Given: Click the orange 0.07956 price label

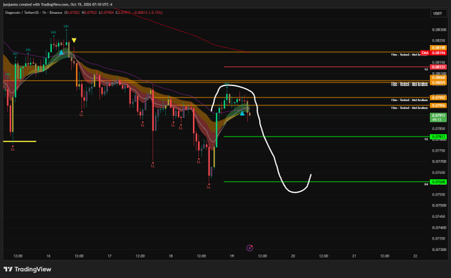Looking at the screenshot, I should click(x=438, y=105).
